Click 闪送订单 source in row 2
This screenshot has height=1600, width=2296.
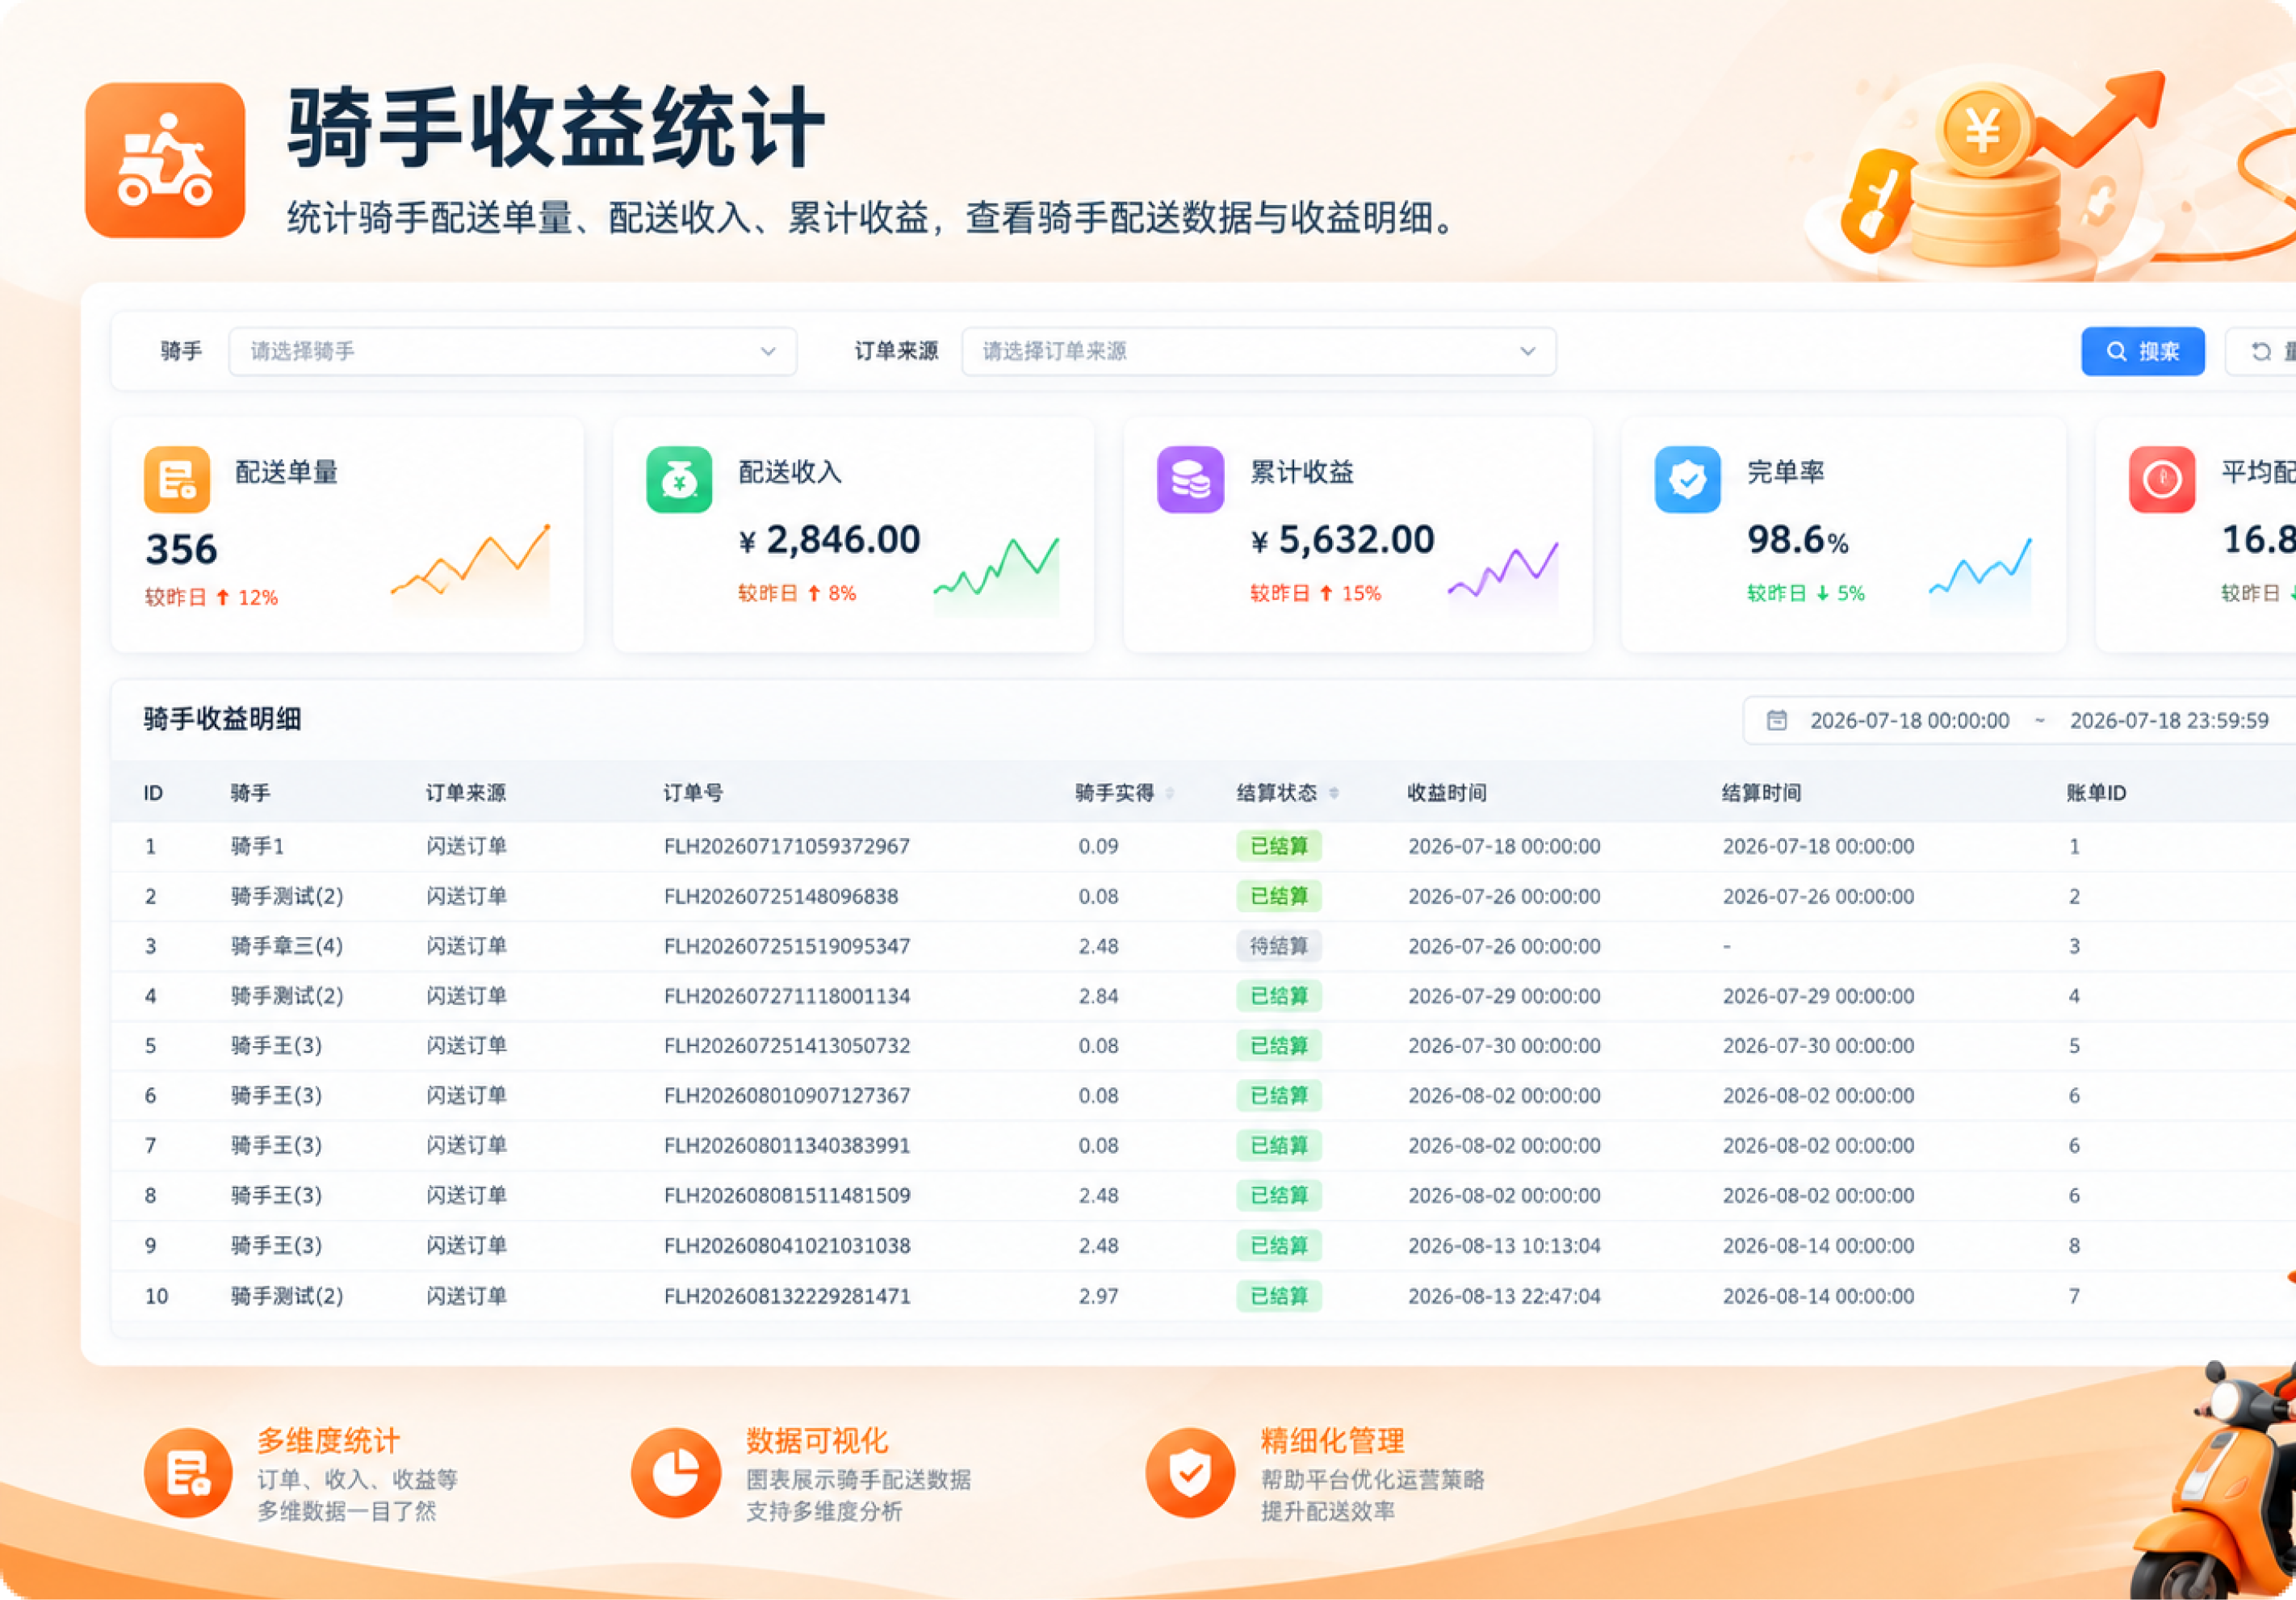point(466,896)
